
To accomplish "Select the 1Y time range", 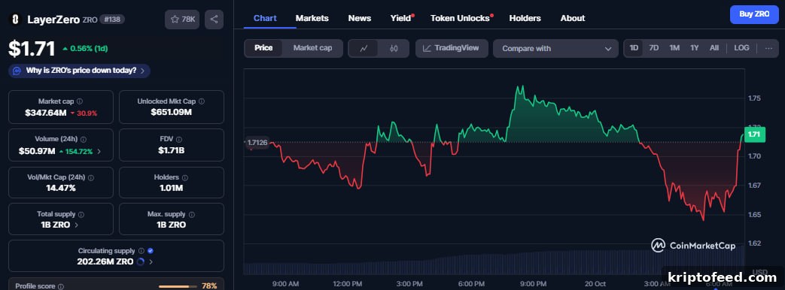I will 695,48.
